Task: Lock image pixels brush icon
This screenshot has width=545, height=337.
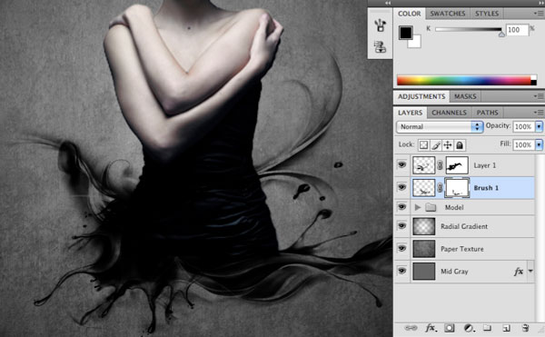Action: click(x=436, y=145)
